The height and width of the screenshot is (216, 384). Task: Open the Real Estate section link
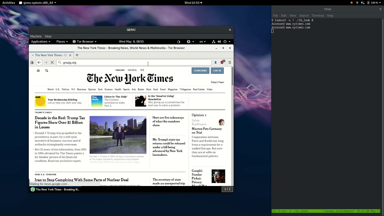coord(199,89)
